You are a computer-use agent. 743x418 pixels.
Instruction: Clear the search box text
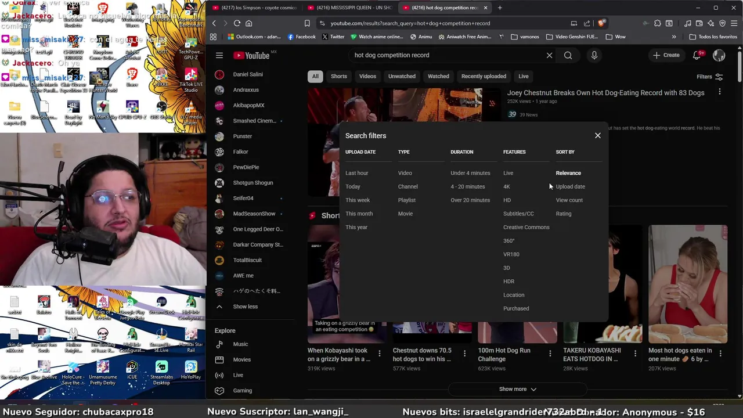click(x=549, y=55)
